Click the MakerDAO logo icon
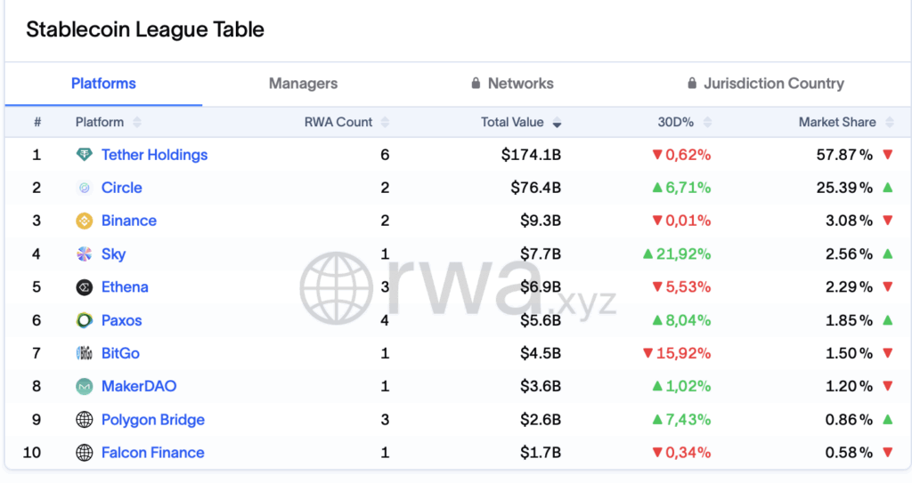This screenshot has height=483, width=912. (85, 386)
